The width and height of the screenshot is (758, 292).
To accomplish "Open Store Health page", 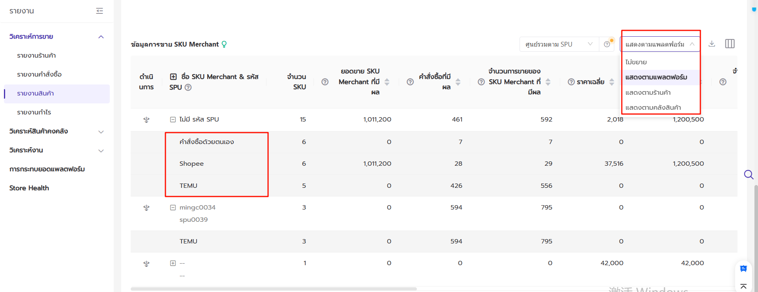I will [x=29, y=188].
